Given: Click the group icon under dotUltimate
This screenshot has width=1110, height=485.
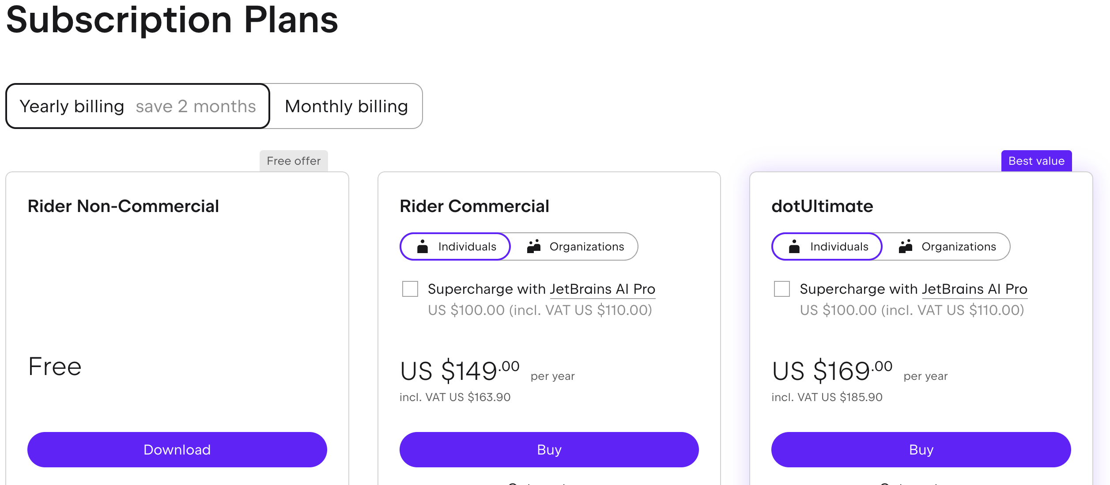Looking at the screenshot, I should (906, 246).
